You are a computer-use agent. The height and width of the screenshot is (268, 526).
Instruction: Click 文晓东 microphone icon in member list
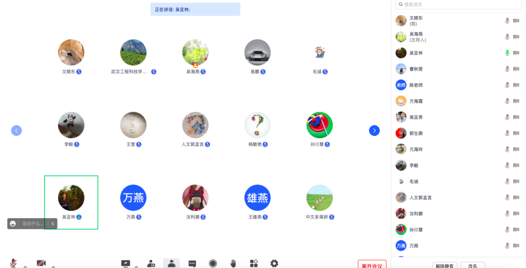click(x=507, y=21)
